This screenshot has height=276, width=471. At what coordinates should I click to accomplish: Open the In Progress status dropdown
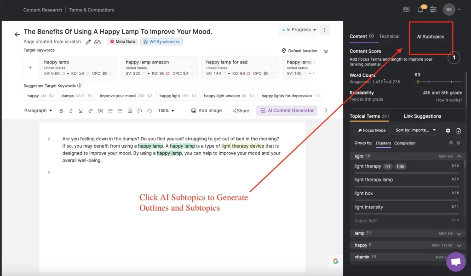(299, 30)
